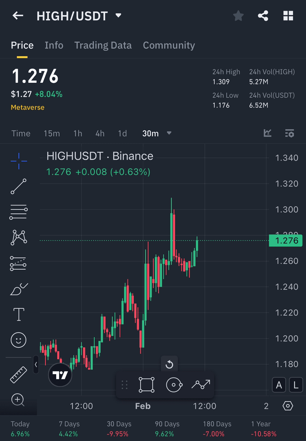This screenshot has width=306, height=441.
Task: Expand the HIGH/USDT pair selector dropdown
Action: click(119, 16)
